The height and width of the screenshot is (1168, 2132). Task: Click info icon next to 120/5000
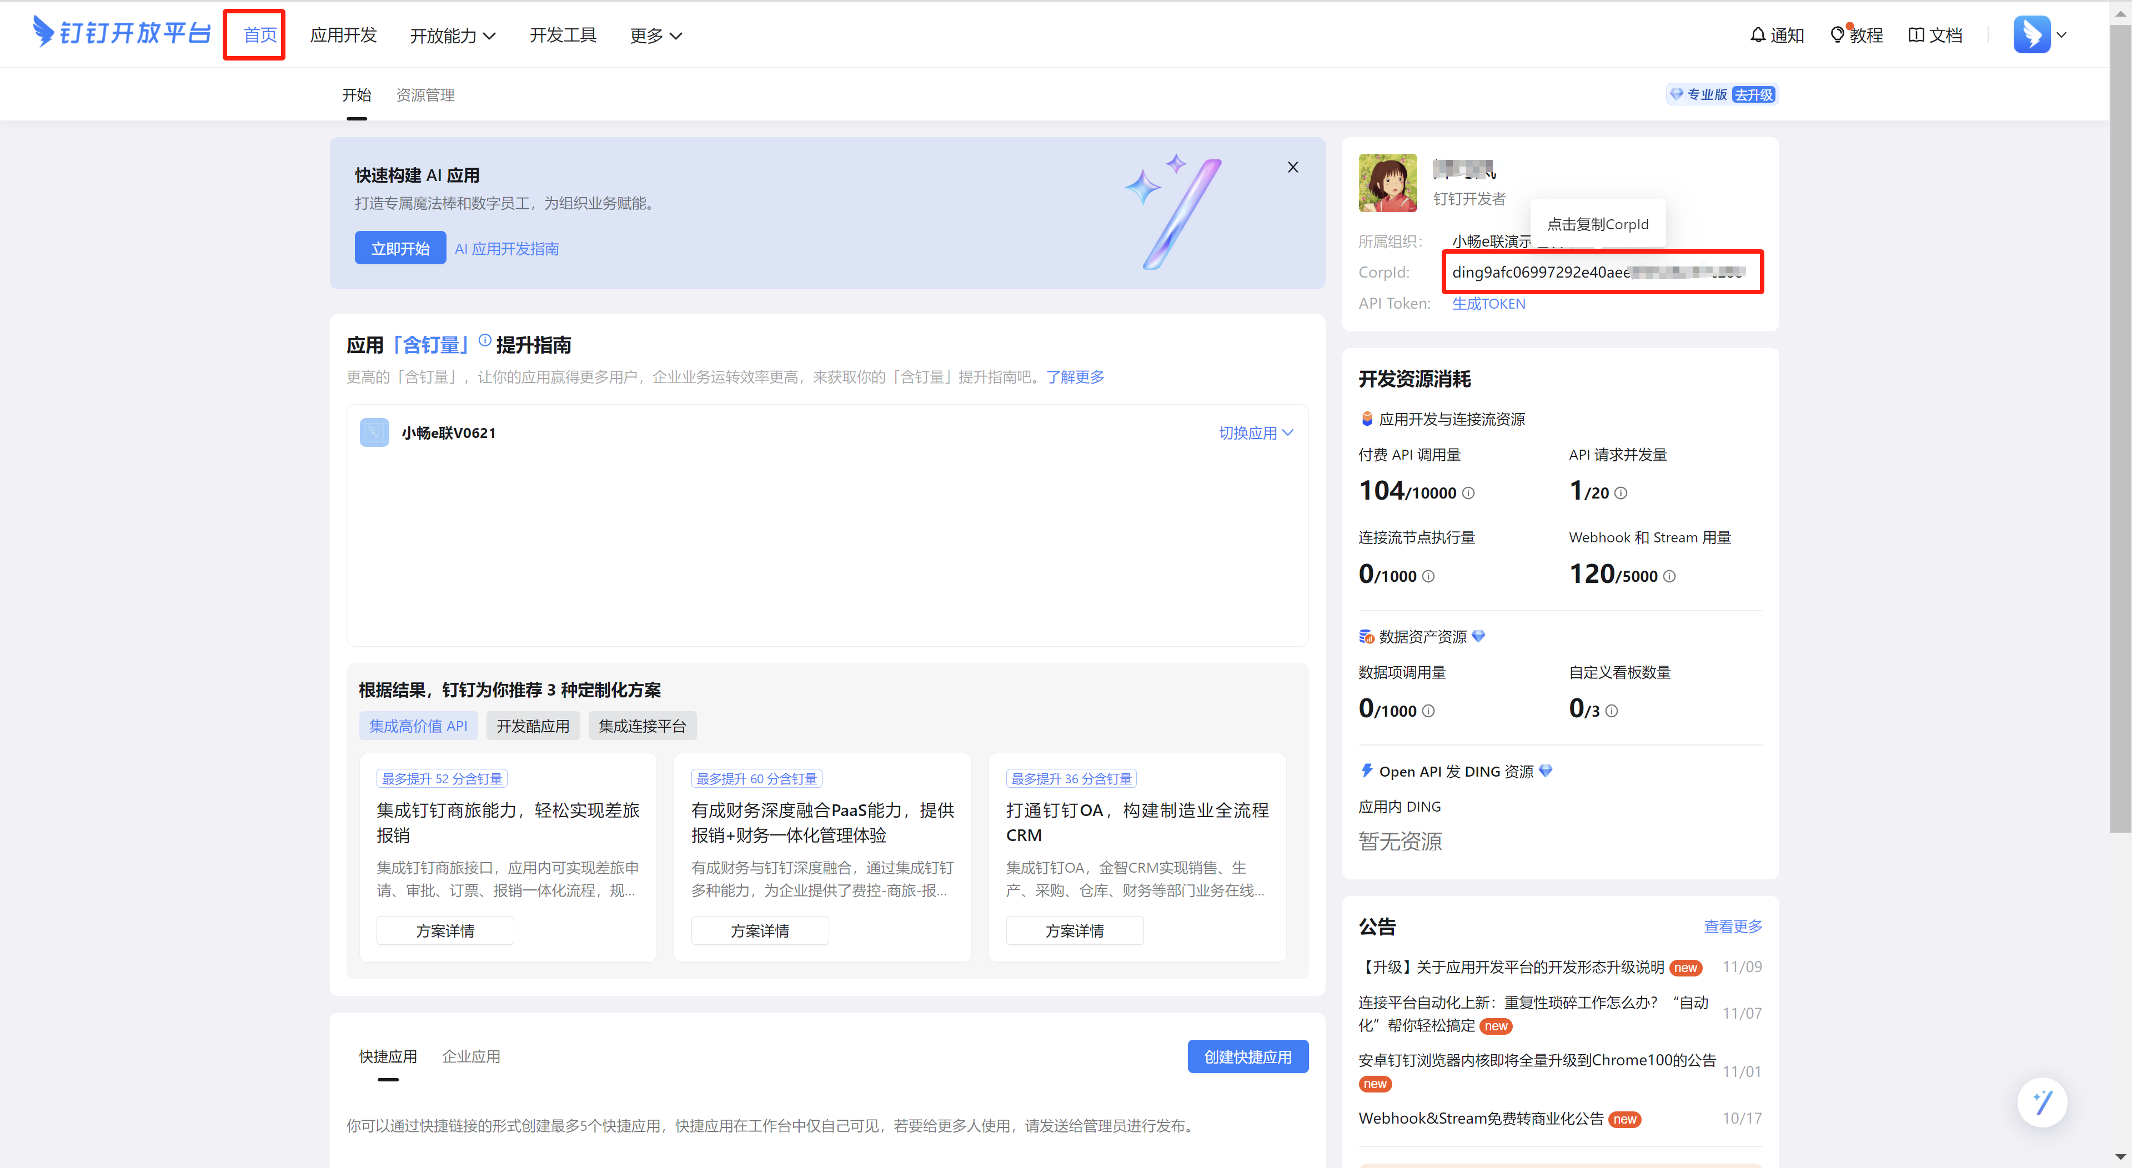click(1669, 577)
